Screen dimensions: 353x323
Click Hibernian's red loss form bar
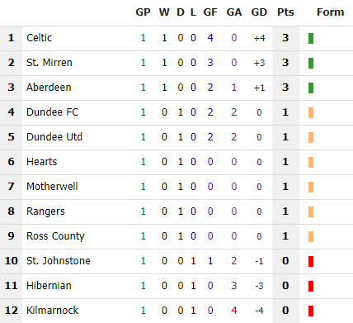(x=311, y=286)
